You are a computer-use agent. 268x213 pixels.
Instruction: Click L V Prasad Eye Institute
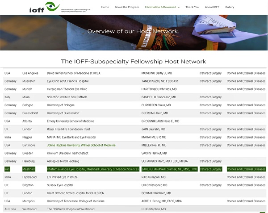pyautogui.click(x=62, y=177)
